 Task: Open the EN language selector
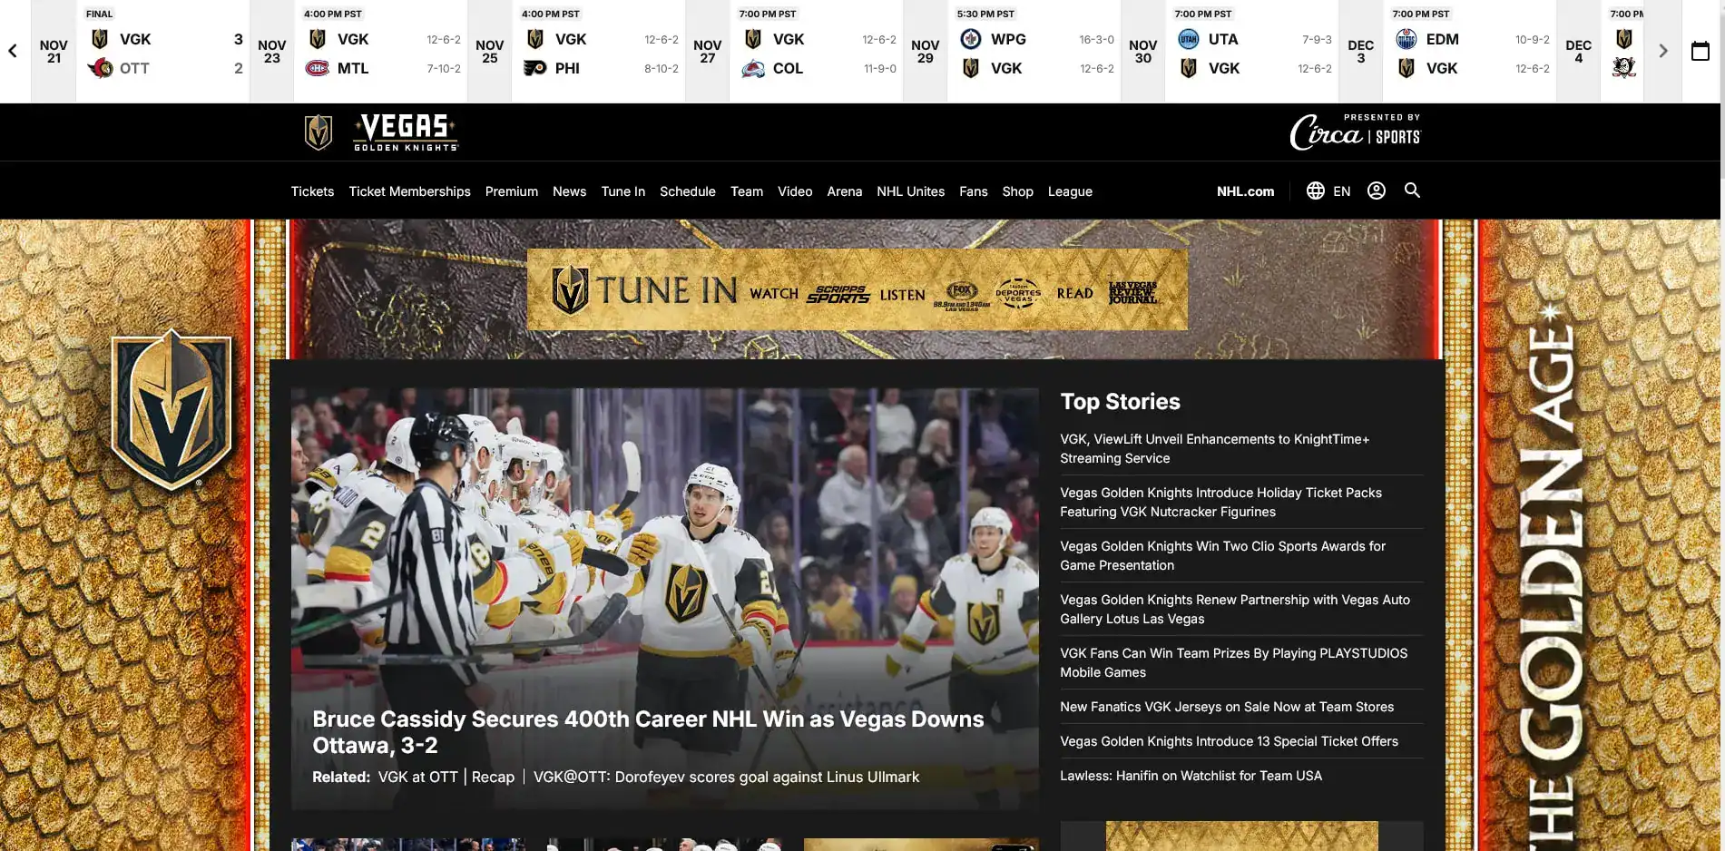(1342, 191)
